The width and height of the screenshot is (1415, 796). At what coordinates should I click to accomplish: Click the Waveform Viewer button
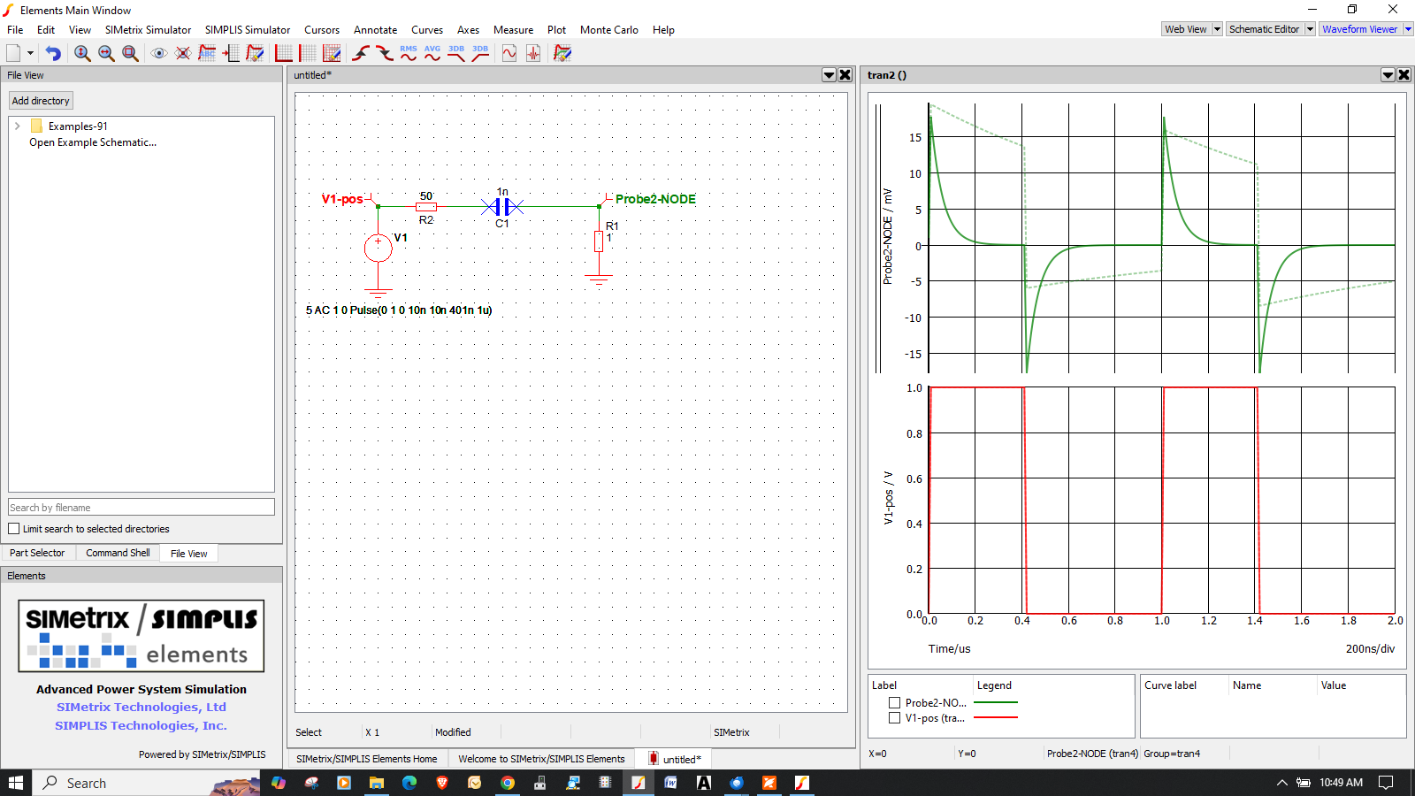1360,29
